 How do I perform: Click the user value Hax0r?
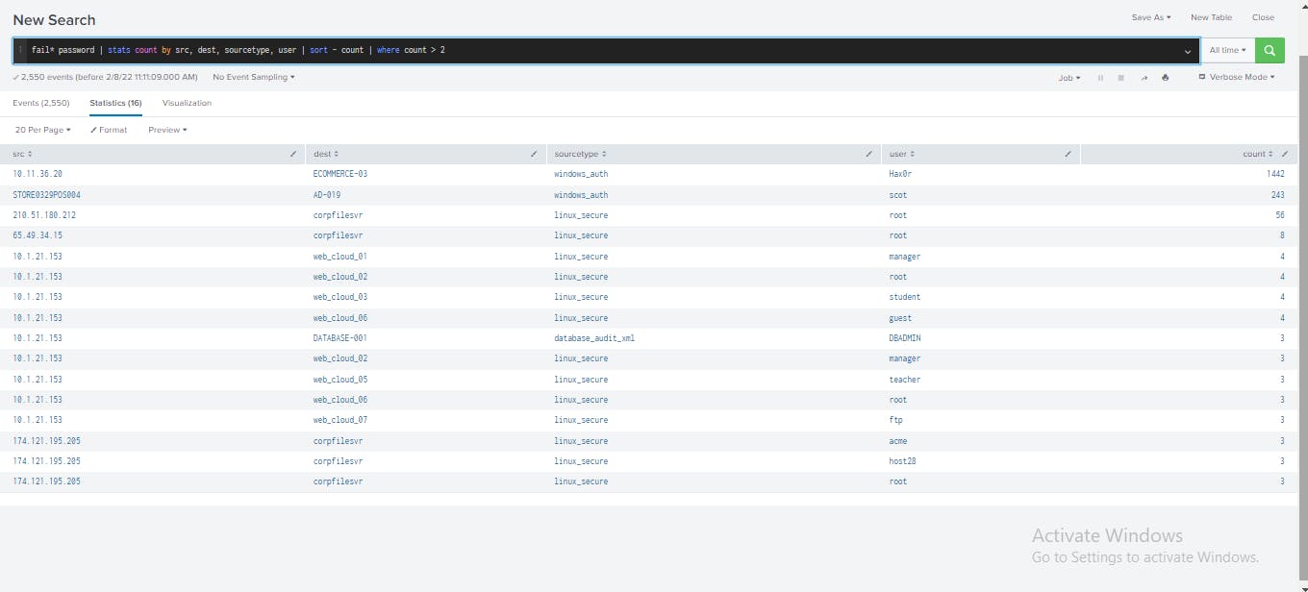(x=900, y=174)
